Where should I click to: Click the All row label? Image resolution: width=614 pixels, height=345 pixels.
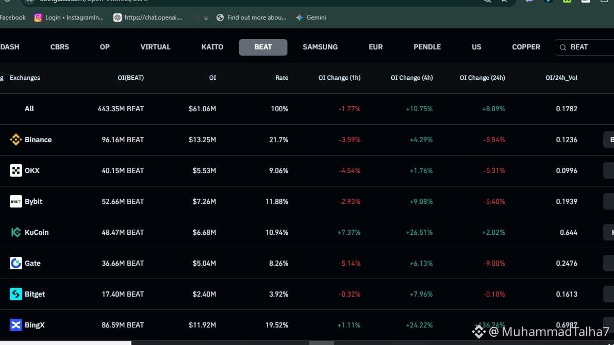pyautogui.click(x=29, y=109)
